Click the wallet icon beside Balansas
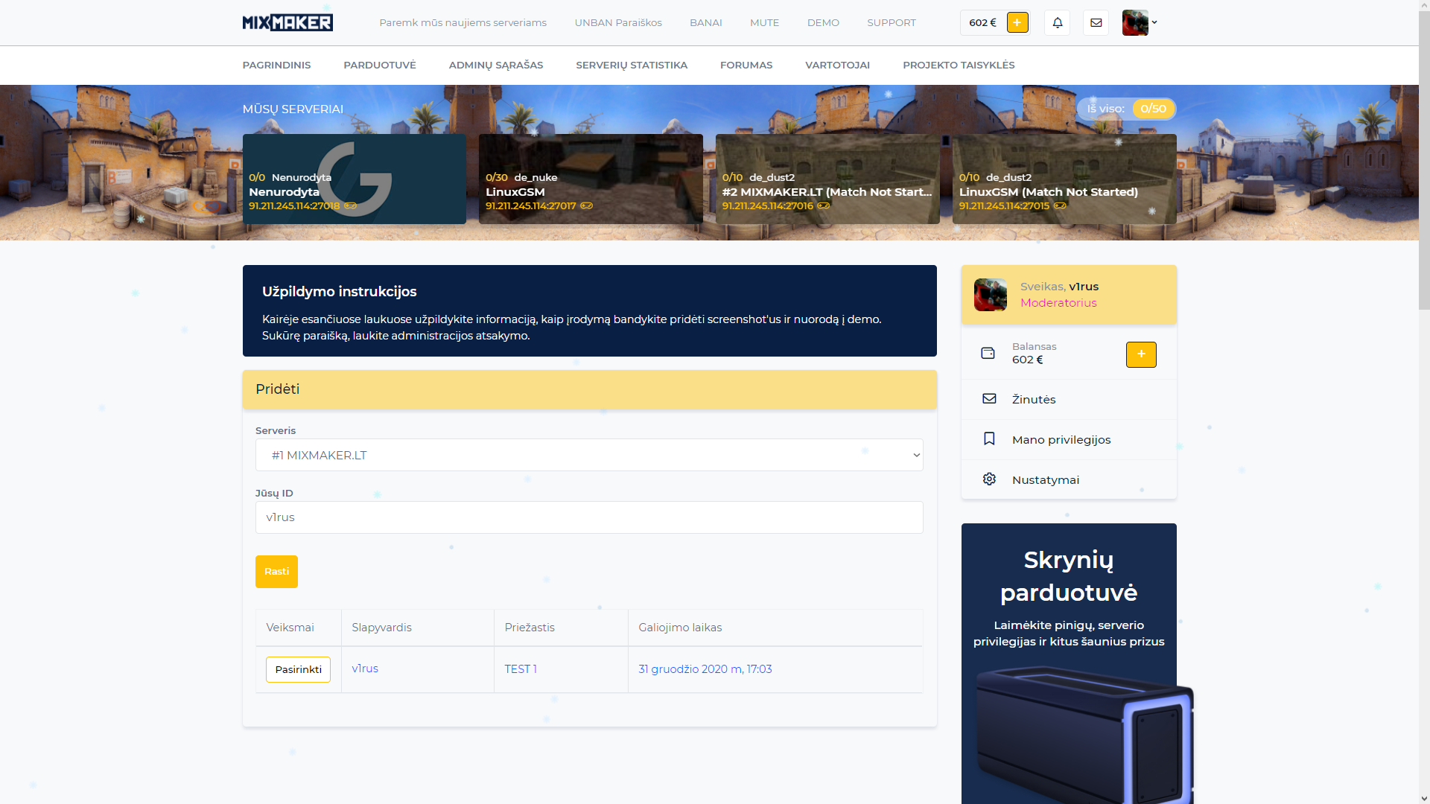Screen dimensions: 1430x804 [988, 353]
